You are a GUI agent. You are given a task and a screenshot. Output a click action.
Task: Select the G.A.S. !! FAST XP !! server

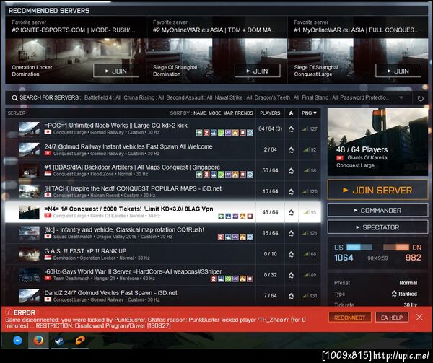pos(163,254)
